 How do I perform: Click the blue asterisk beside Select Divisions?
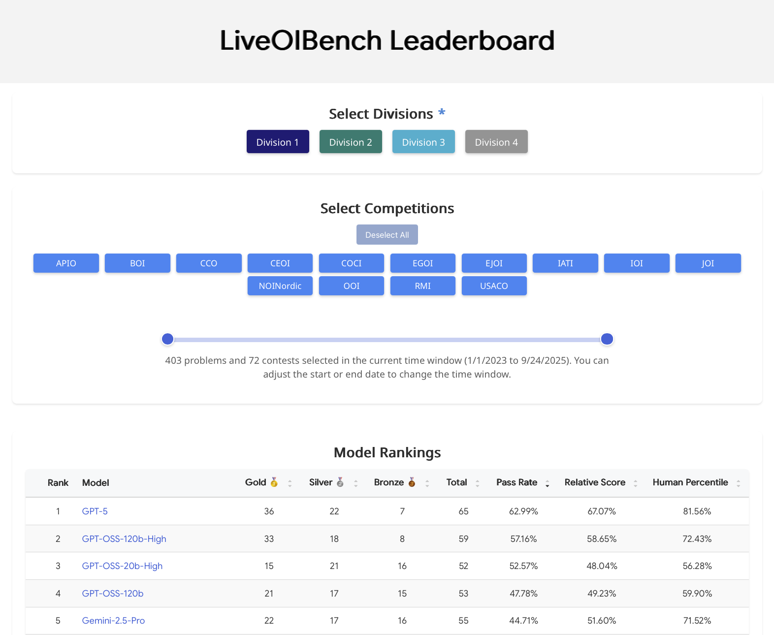pyautogui.click(x=442, y=112)
